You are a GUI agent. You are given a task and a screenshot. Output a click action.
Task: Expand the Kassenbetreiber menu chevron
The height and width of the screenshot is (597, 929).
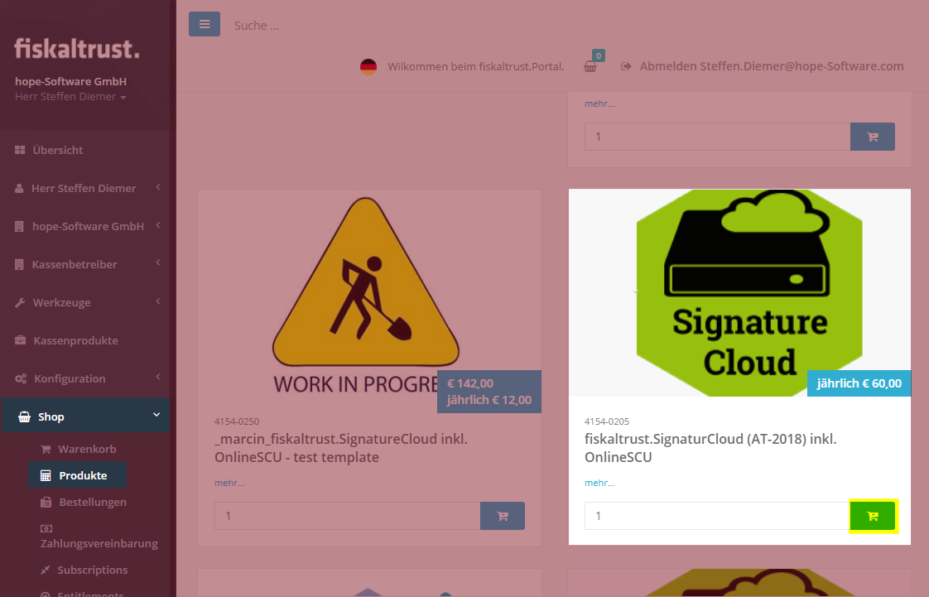158,262
